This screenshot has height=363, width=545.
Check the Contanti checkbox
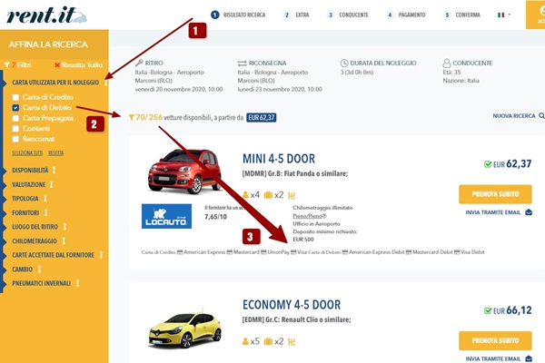point(15,129)
